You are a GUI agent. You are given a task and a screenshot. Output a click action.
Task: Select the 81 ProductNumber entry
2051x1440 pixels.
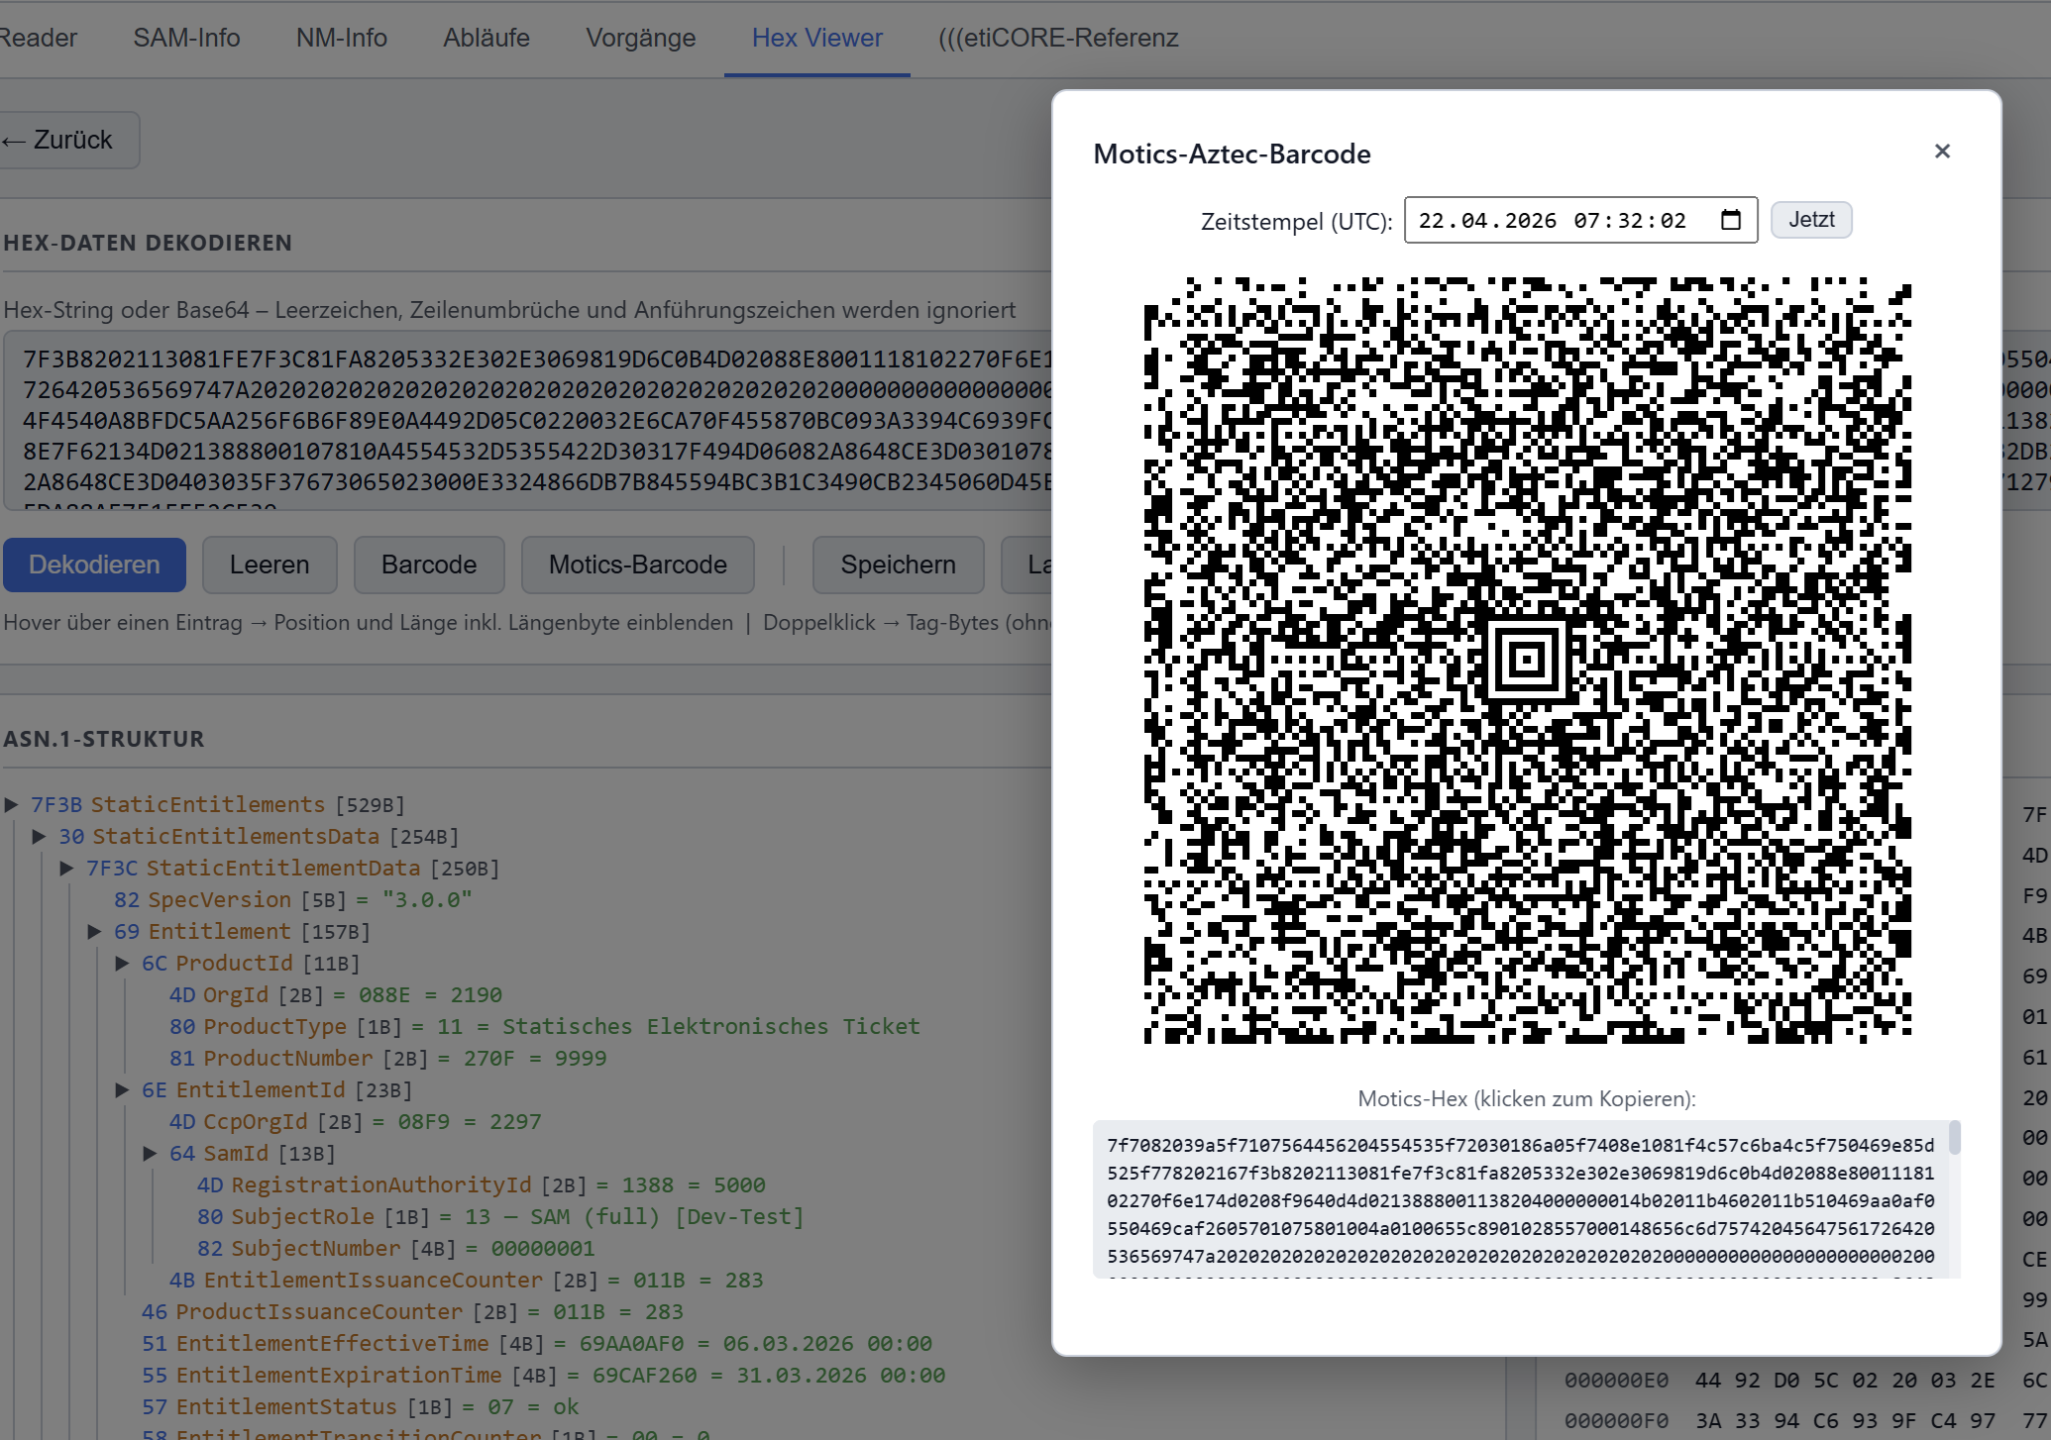point(388,1058)
